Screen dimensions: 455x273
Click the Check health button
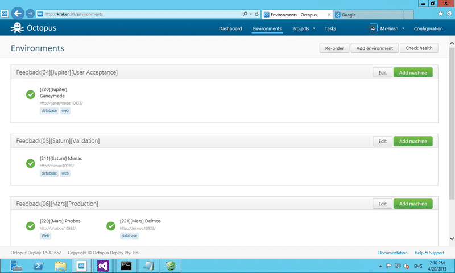[x=419, y=48]
